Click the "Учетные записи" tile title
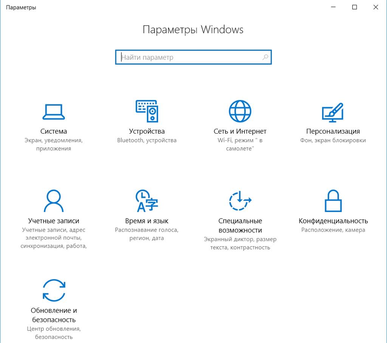The image size is (387, 343). coord(54,221)
